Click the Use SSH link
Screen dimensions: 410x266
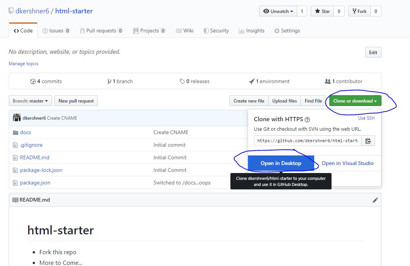point(366,118)
